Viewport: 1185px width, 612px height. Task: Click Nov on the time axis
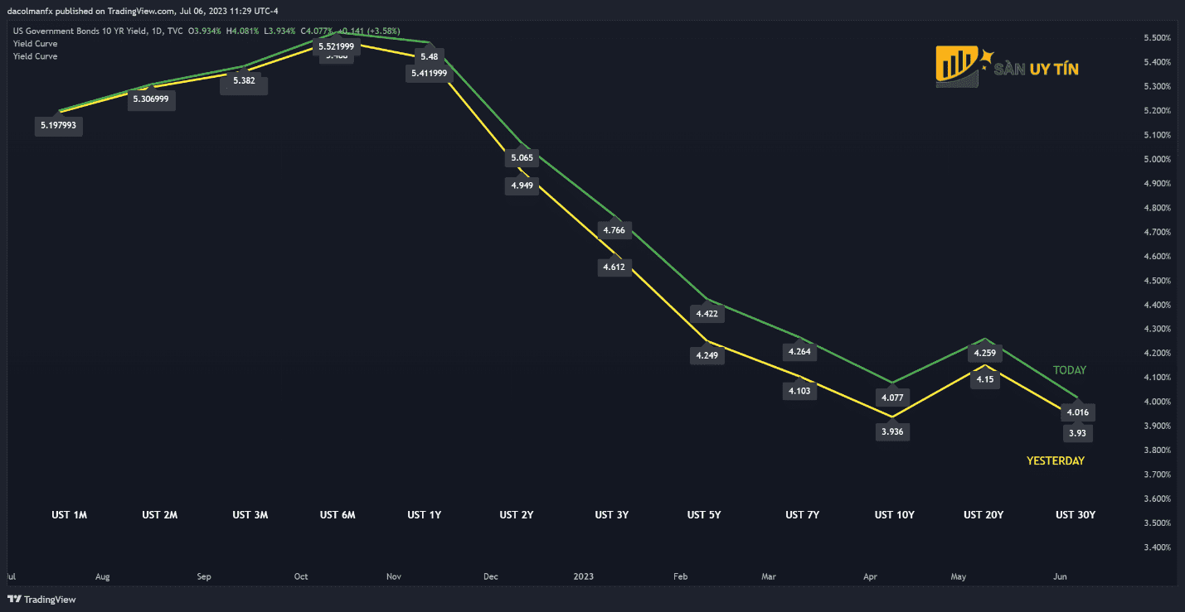tap(394, 576)
